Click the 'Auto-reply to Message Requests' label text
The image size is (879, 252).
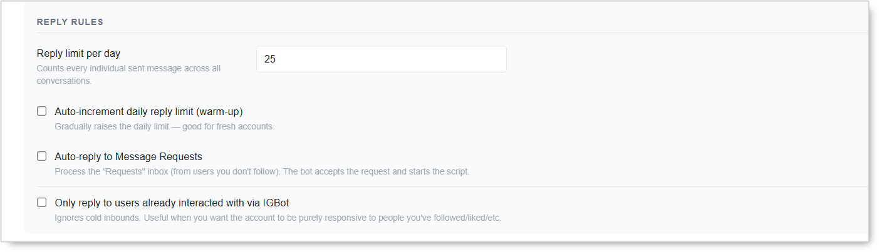coord(128,156)
